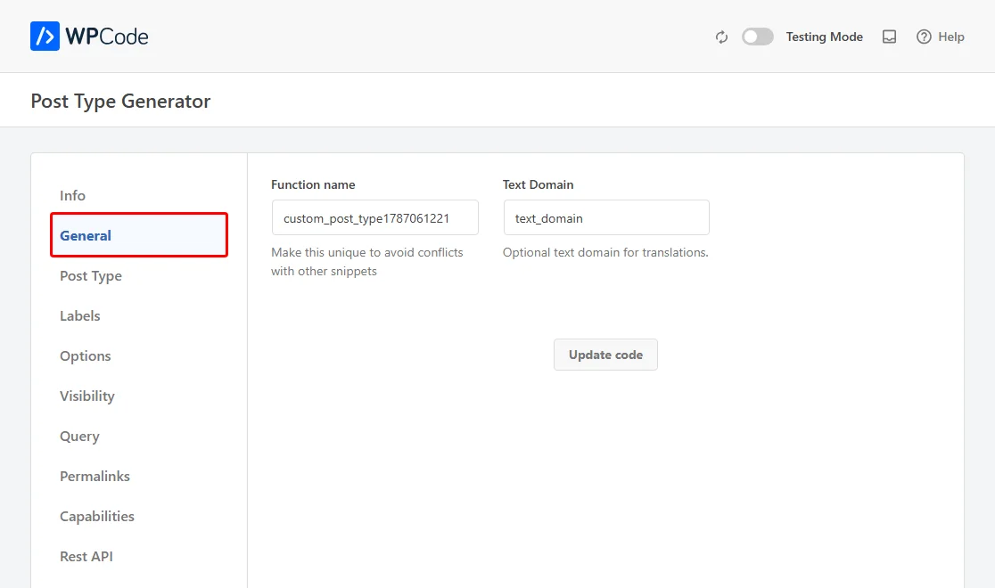
Task: Click the sync refresh arrows icon
Action: (721, 37)
